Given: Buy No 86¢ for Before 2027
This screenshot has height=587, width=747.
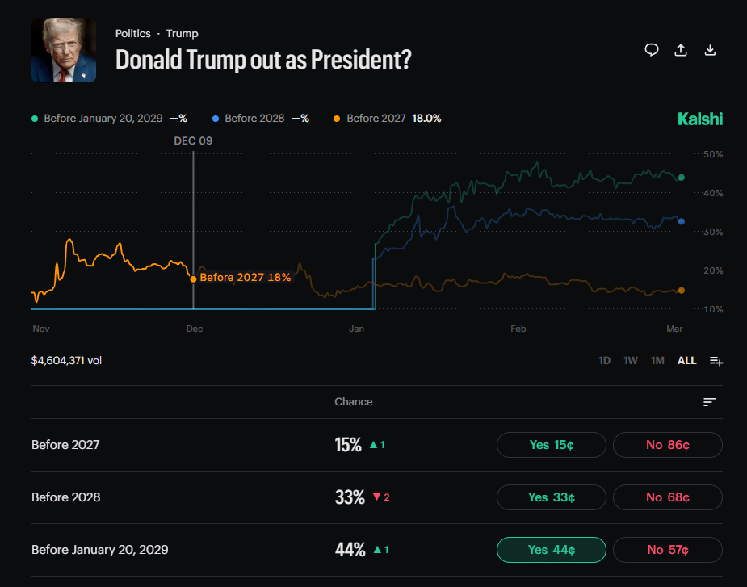Looking at the screenshot, I should (x=667, y=445).
